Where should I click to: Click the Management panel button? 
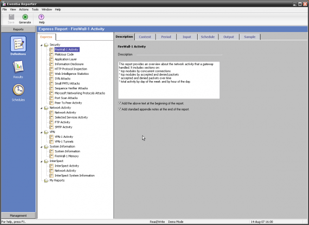[x=19, y=216]
